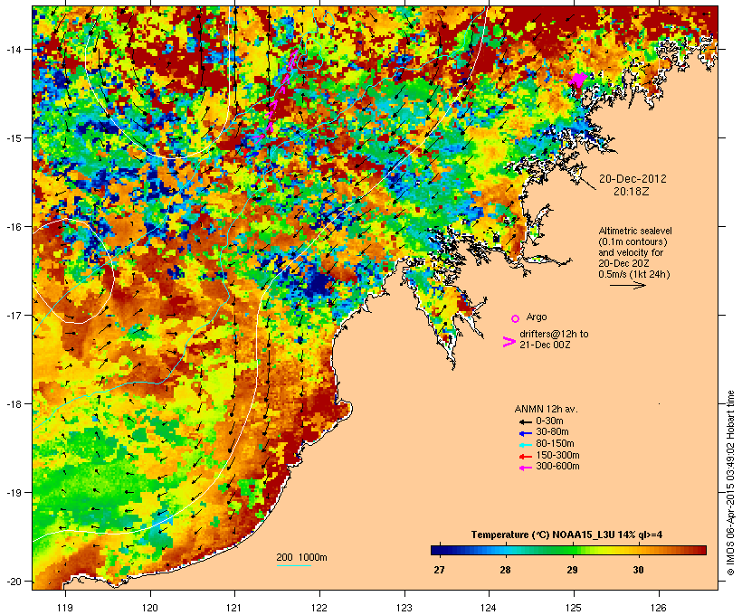Click the '0-30m' depth label
742x615 pixels.
(549, 421)
